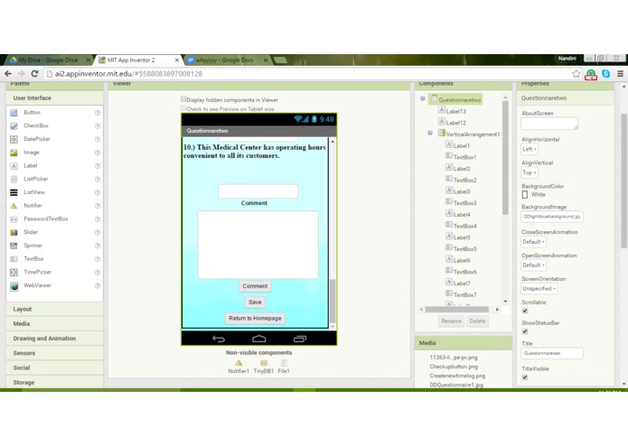Choose the DatePicker palette icon
This screenshot has width=628, height=446.
pos(14,139)
